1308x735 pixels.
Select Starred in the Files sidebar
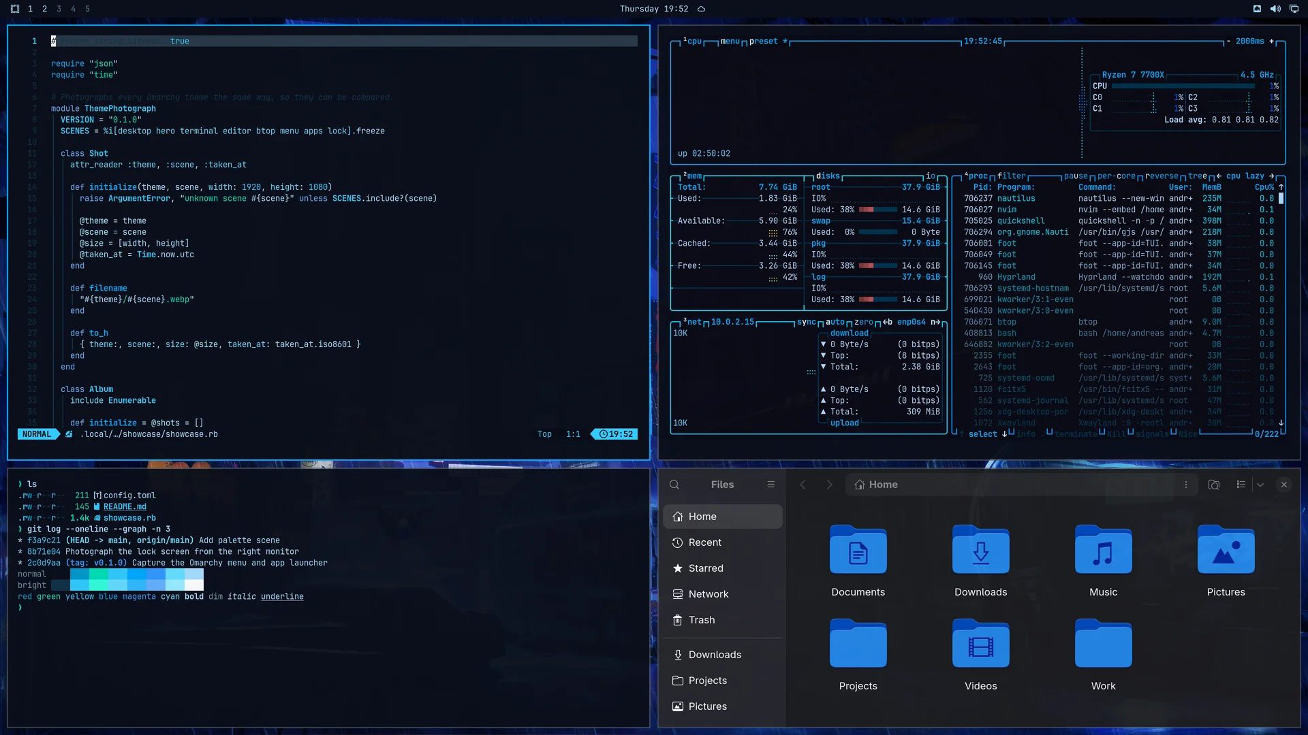click(723, 568)
